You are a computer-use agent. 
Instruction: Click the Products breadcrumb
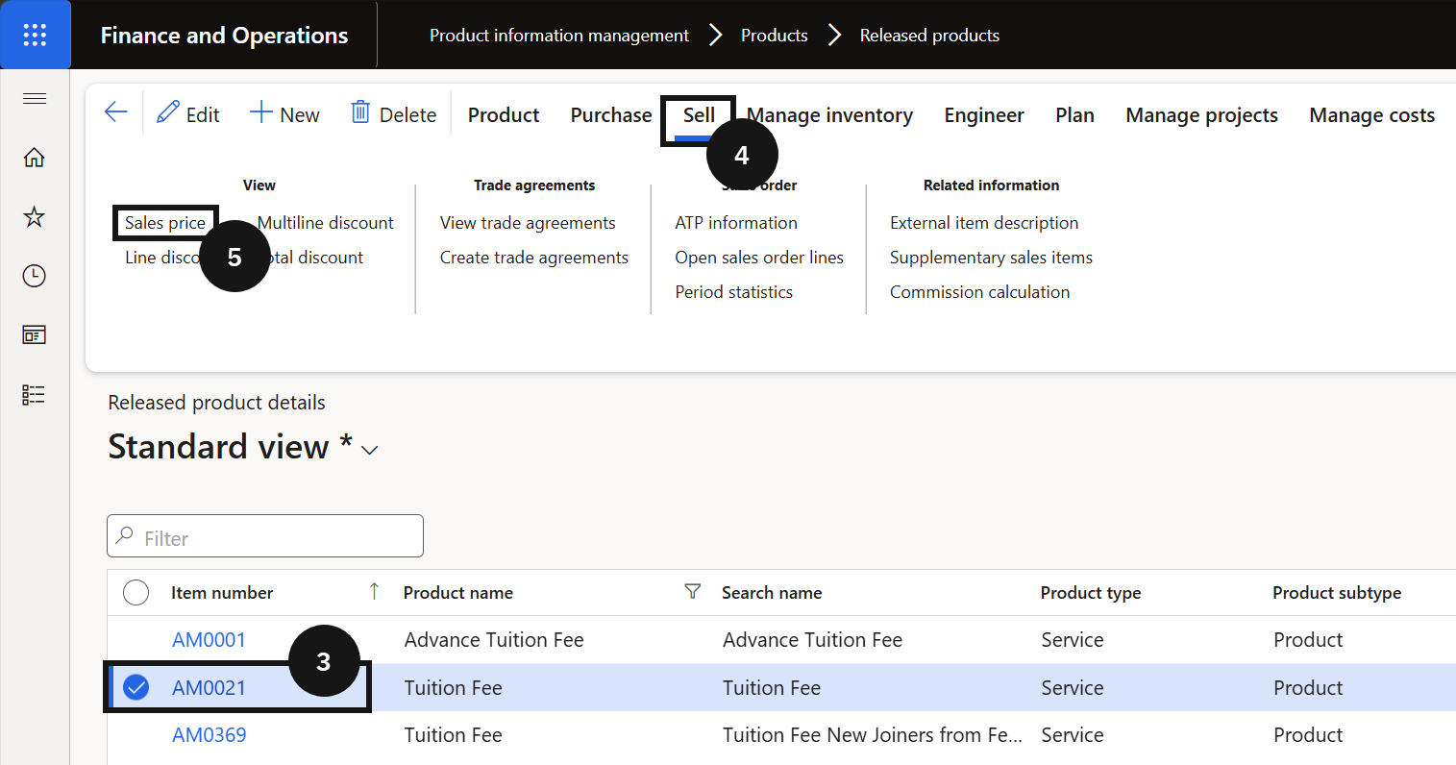(775, 36)
